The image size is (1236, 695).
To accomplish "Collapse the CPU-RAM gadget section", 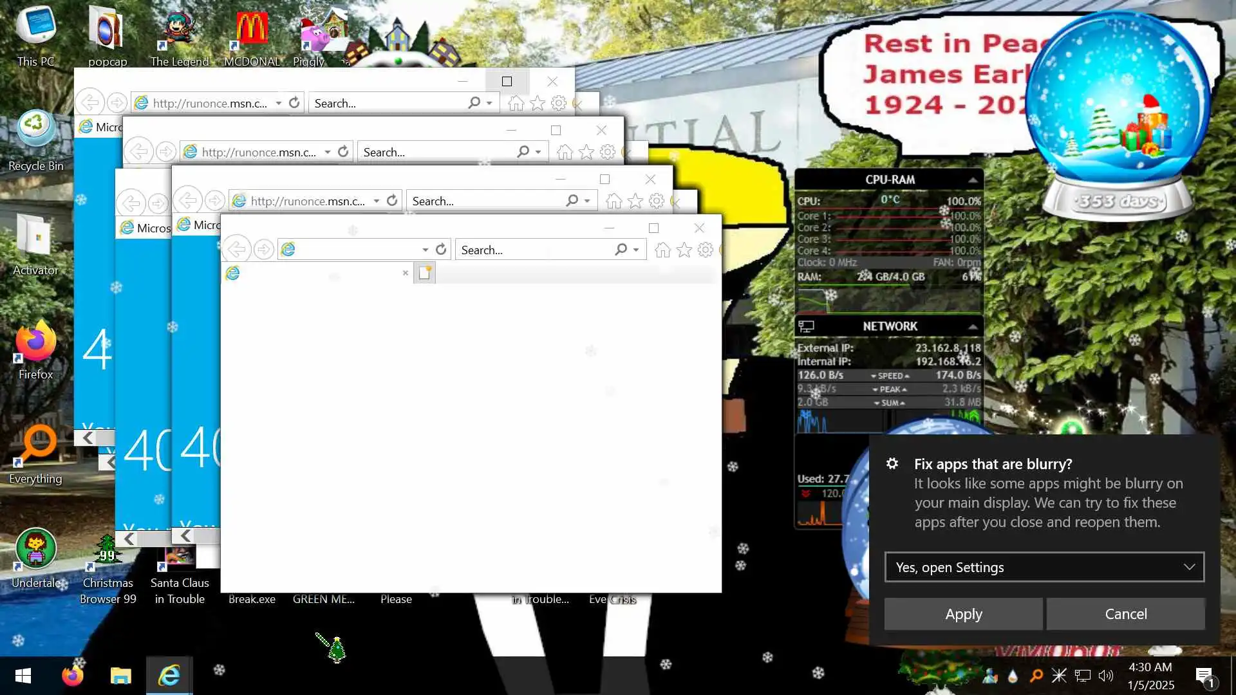I will [x=973, y=180].
